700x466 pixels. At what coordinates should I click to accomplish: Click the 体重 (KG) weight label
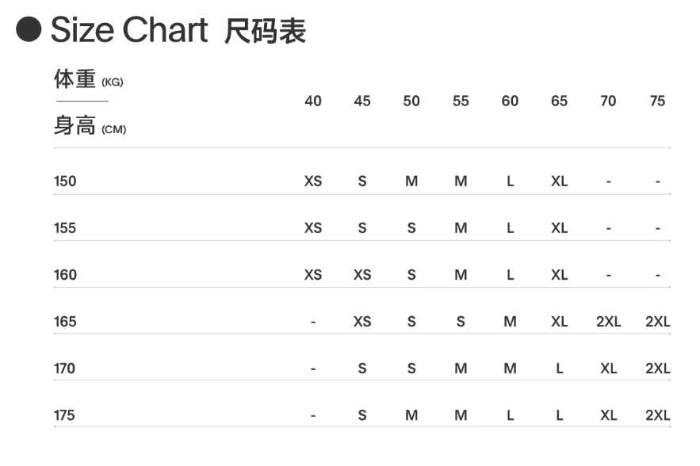pyautogui.click(x=88, y=80)
